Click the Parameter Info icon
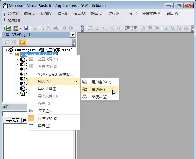Viewport: 196px width, 159px height. click(x=111, y=28)
